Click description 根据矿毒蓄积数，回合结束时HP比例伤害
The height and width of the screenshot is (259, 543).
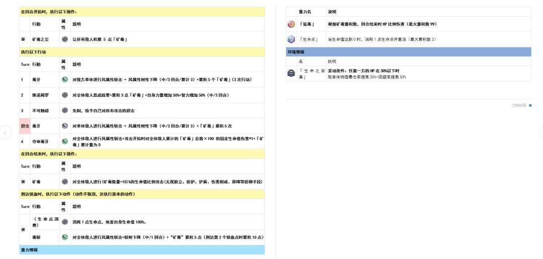pyautogui.click(x=382, y=24)
